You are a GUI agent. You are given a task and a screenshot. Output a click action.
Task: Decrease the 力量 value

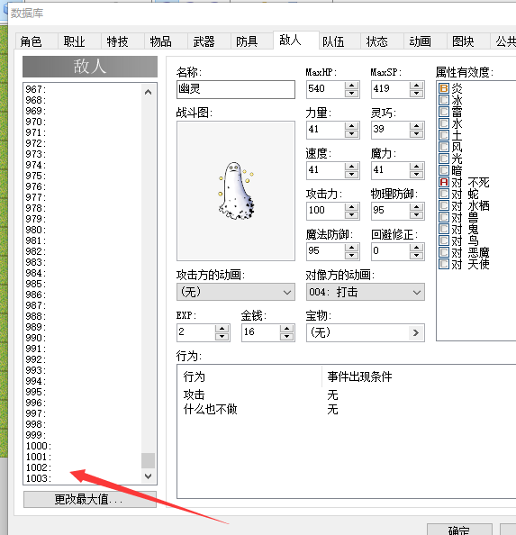[x=351, y=133]
